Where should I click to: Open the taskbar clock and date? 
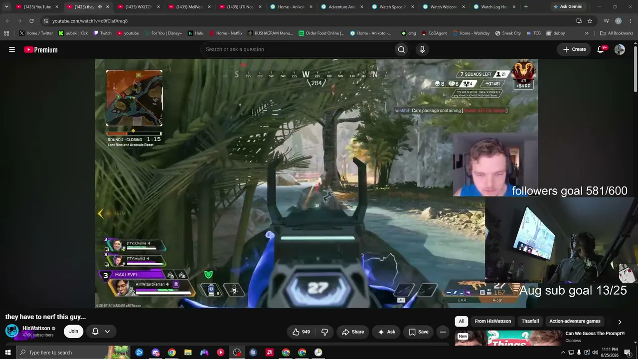(x=610, y=353)
